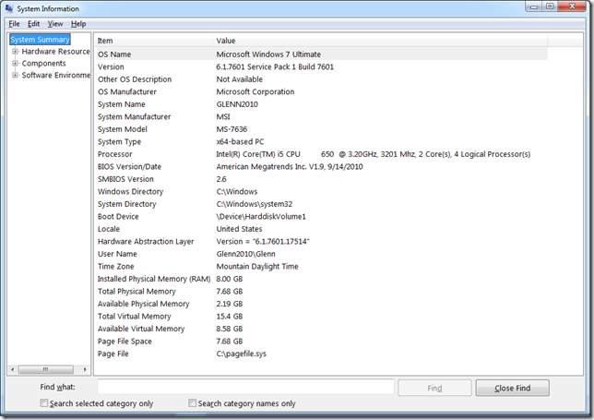This screenshot has height=420, width=594.
Task: Click the '8.00 GB' installed memory value
Action: (229, 279)
